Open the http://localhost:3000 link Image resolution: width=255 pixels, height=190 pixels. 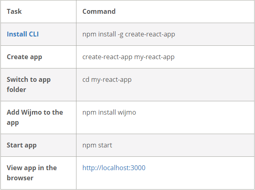(113, 168)
